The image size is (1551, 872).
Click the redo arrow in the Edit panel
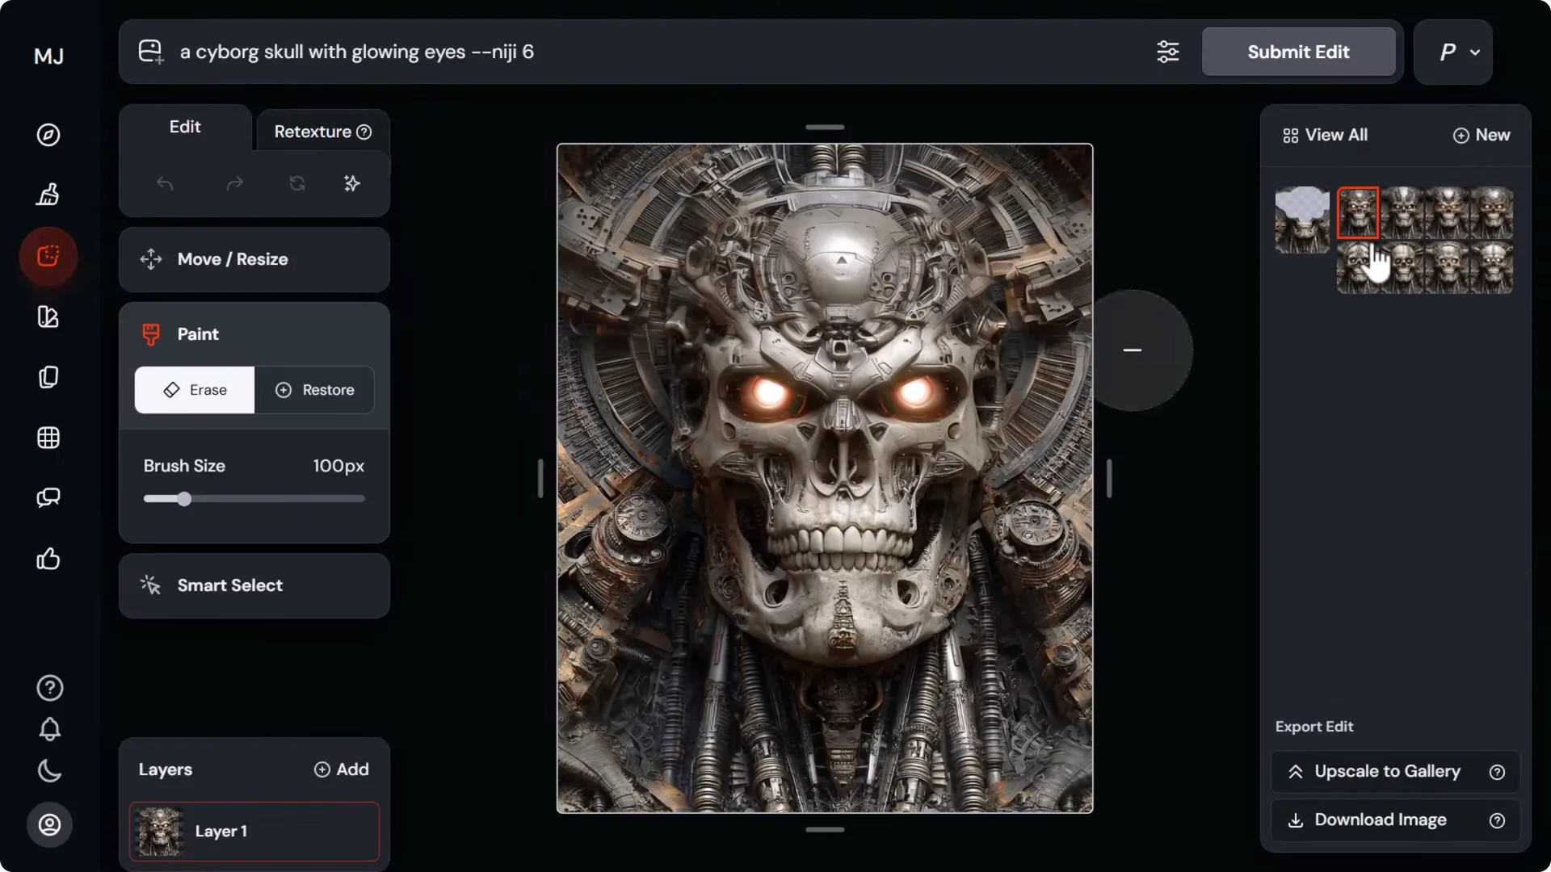point(234,183)
